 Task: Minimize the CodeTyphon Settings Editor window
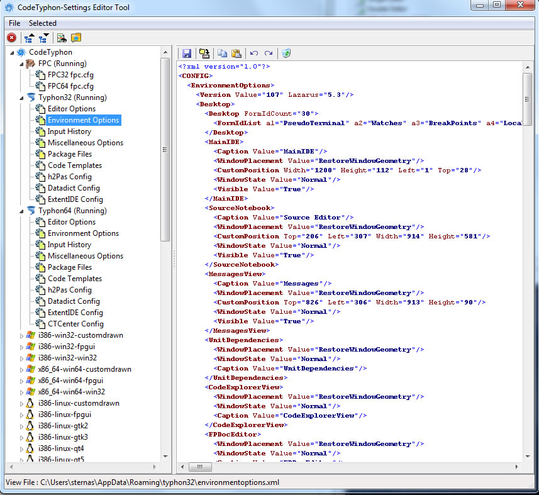point(481,5)
